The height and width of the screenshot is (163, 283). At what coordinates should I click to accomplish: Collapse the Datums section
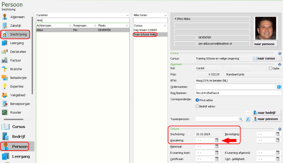280,129
